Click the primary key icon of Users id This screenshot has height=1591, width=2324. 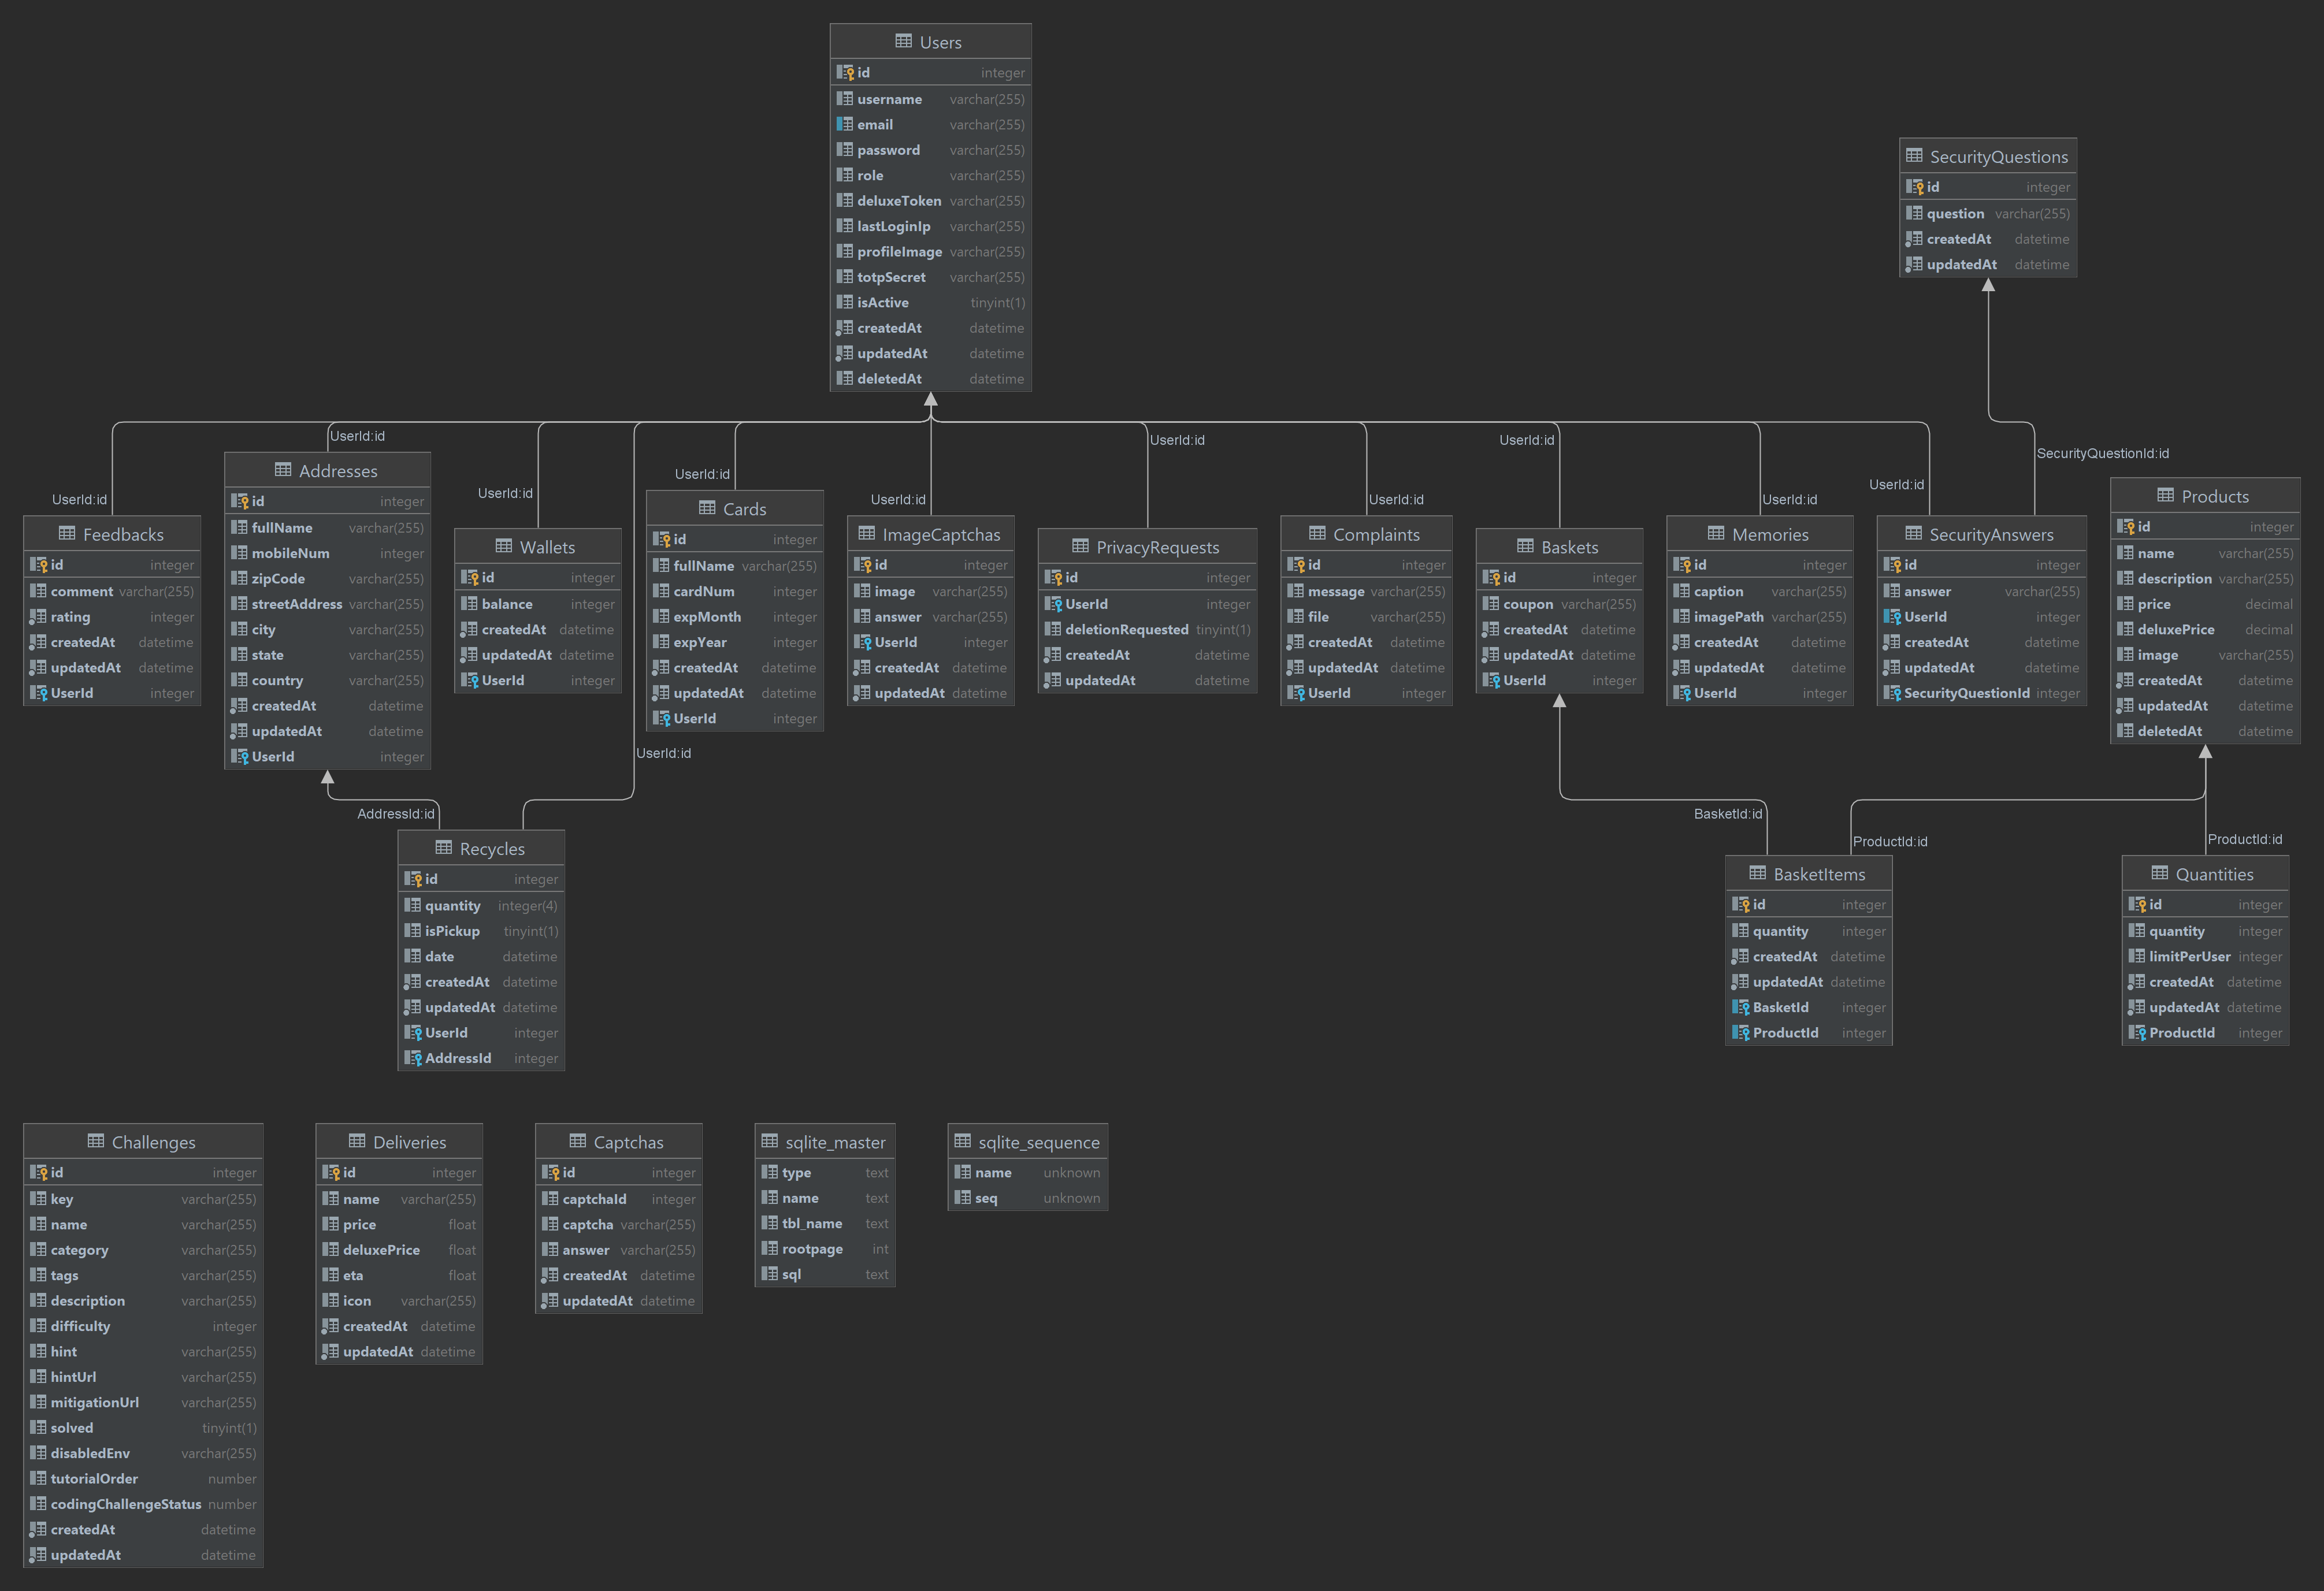(x=845, y=72)
